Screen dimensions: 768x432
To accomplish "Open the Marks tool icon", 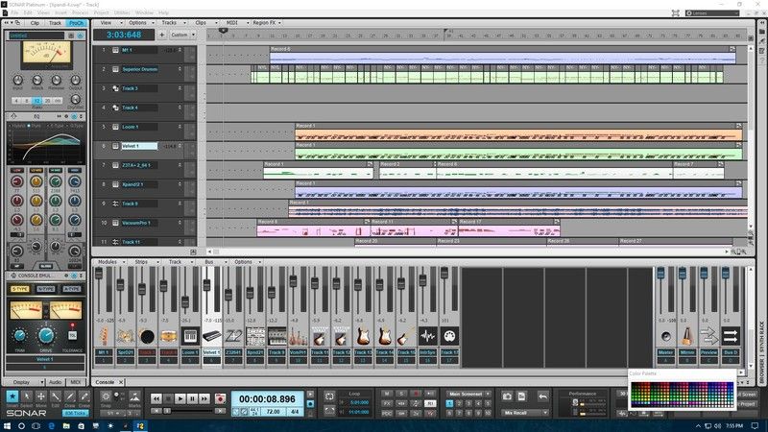I will [134, 396].
